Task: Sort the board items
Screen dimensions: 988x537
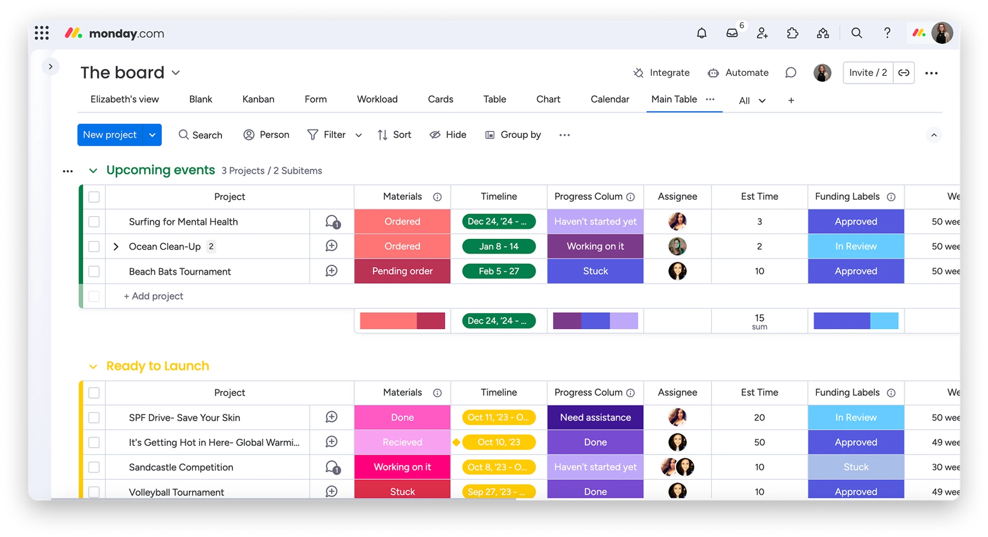Action: 394,135
